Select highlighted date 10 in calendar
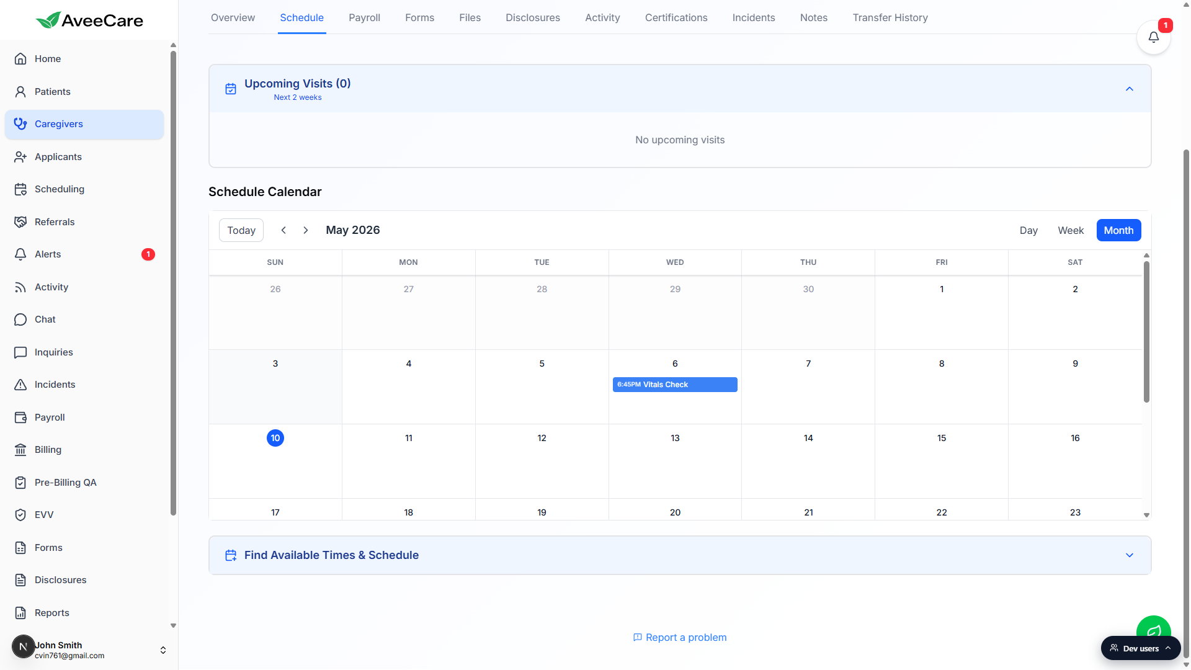The image size is (1191, 670). click(x=275, y=438)
